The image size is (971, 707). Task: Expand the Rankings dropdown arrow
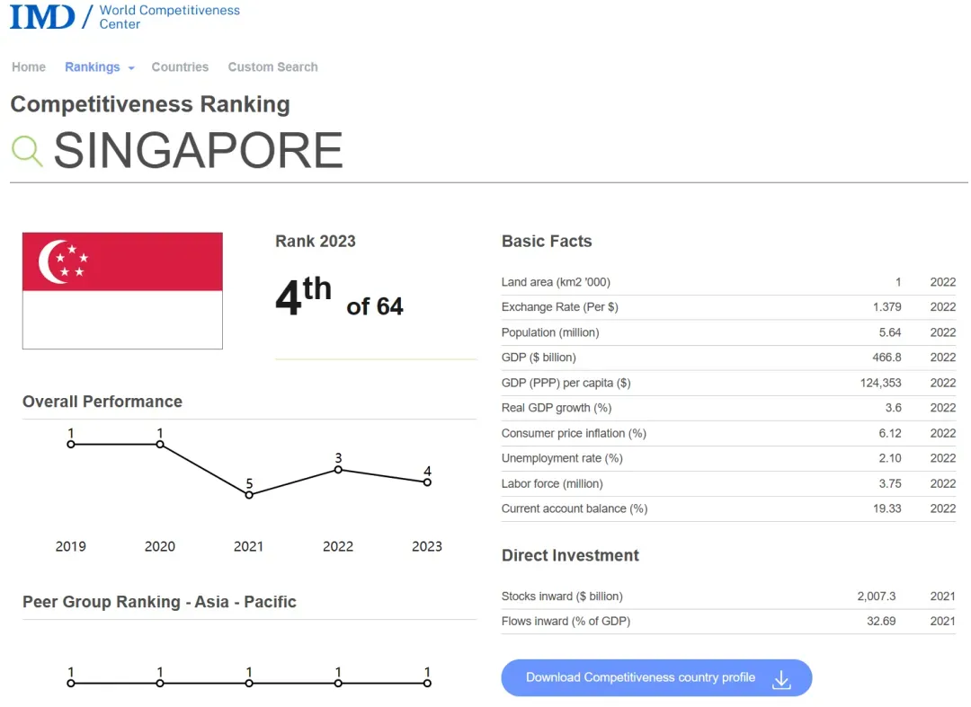131,68
